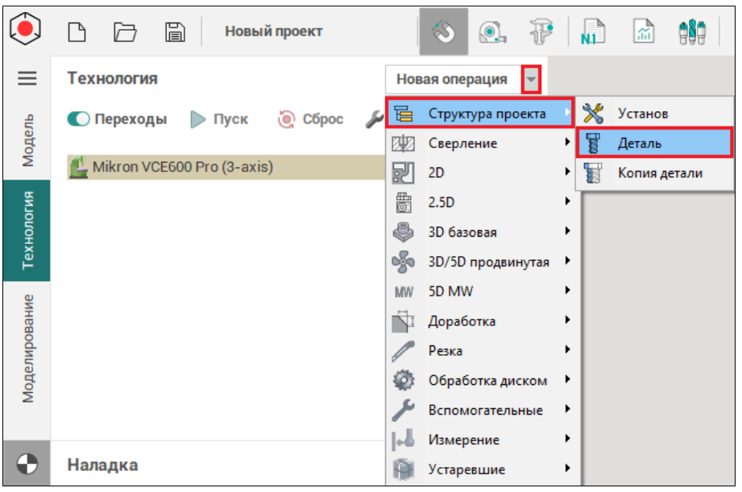The image size is (742, 492).
Task: Click the caliper measurement toolbar icon
Action: [x=540, y=31]
